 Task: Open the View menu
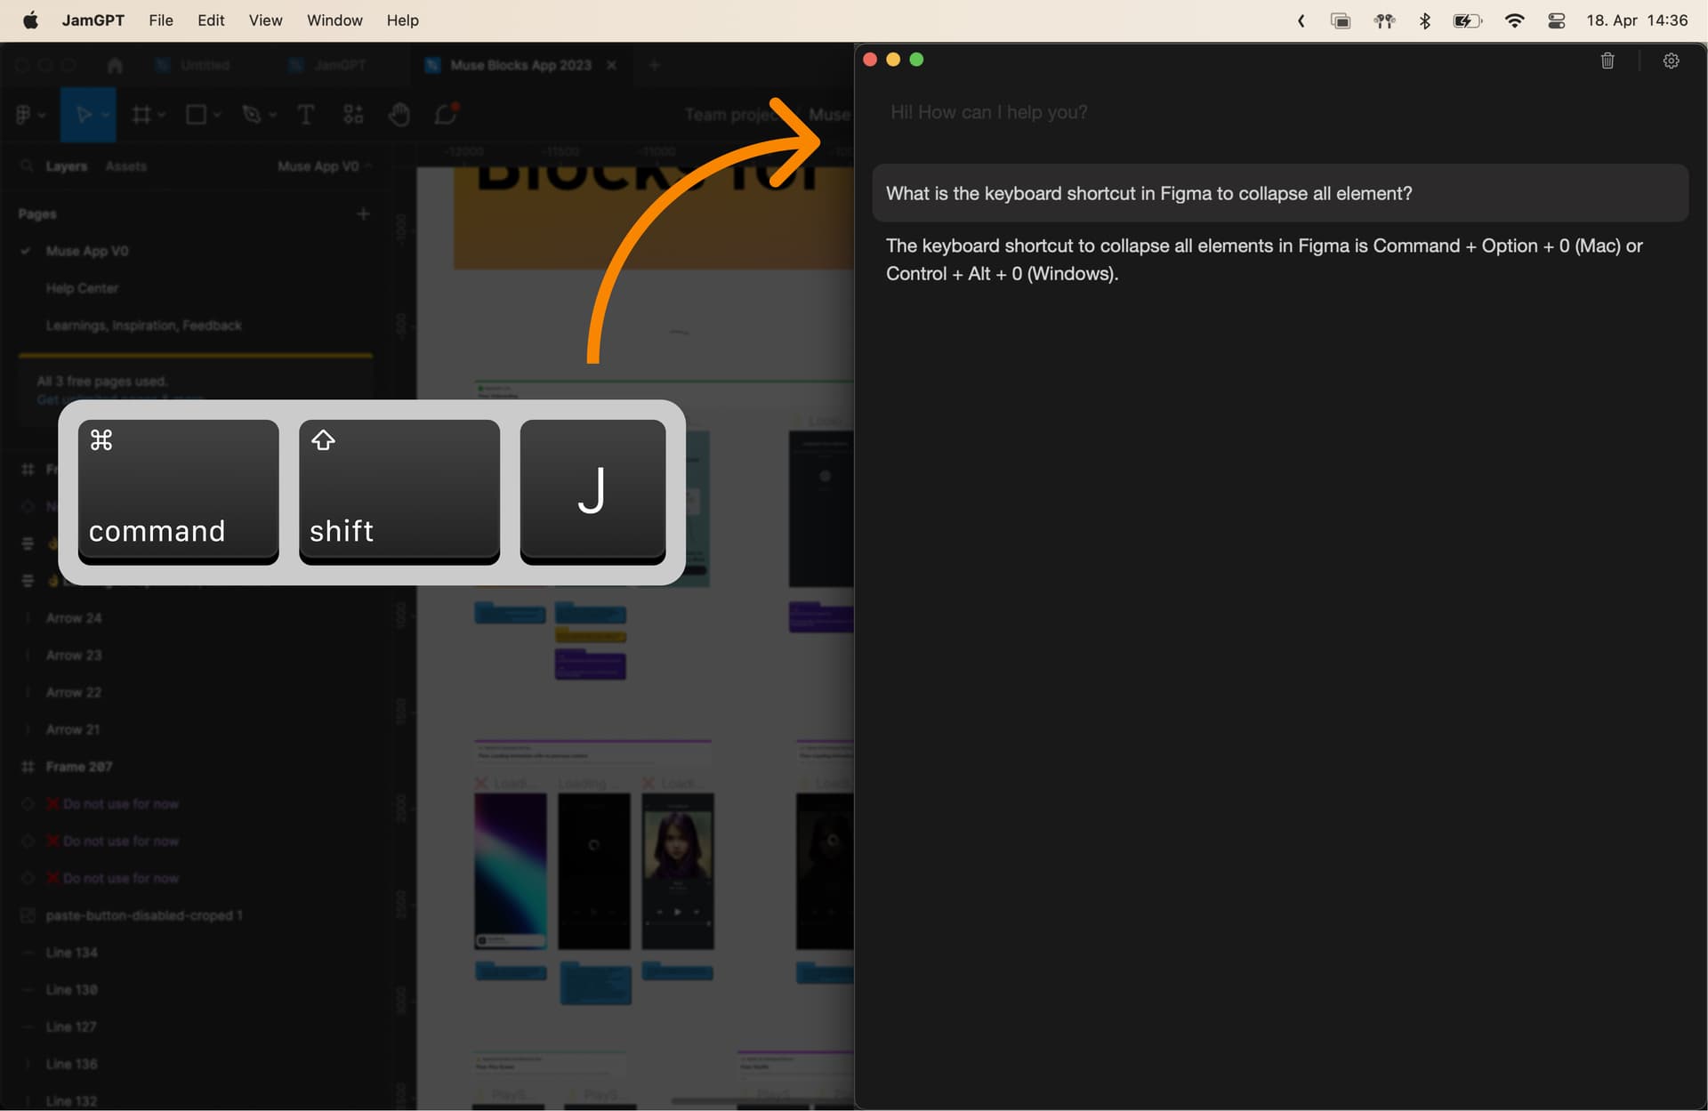[265, 20]
